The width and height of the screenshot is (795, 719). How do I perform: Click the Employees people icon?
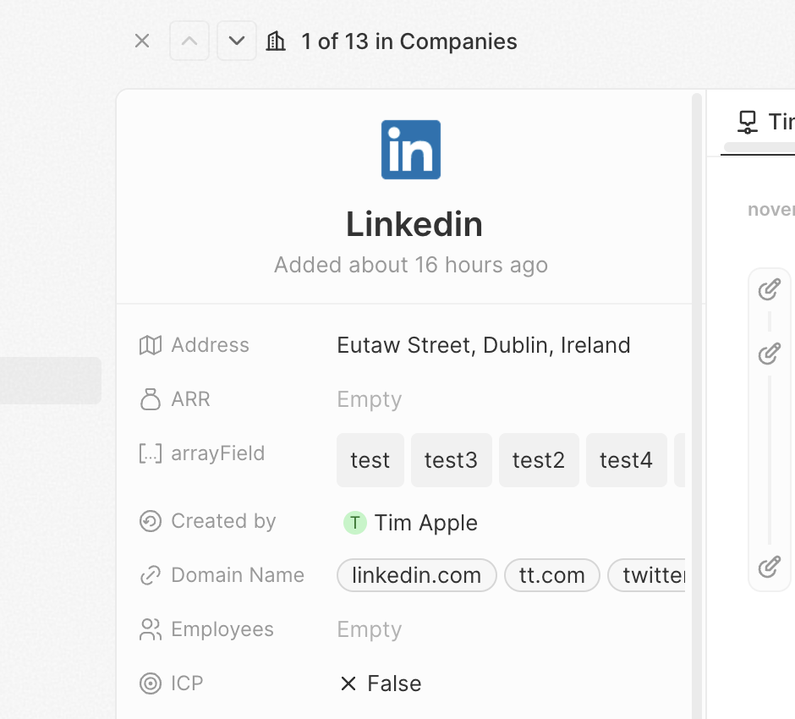[x=151, y=629]
